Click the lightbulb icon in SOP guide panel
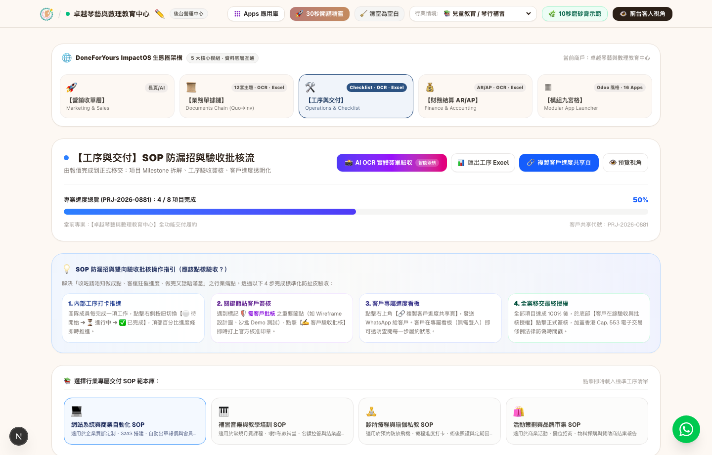 (67, 269)
